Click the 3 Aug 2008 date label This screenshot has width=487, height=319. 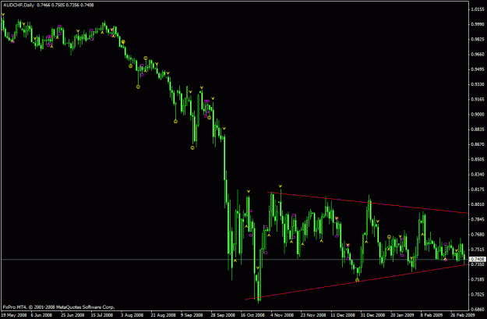[132, 315]
